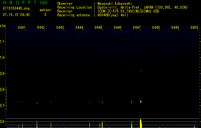Screen dimensions: 201x128
Task: Click the faint echo near 0.92 kHz
Action: [141, 71]
